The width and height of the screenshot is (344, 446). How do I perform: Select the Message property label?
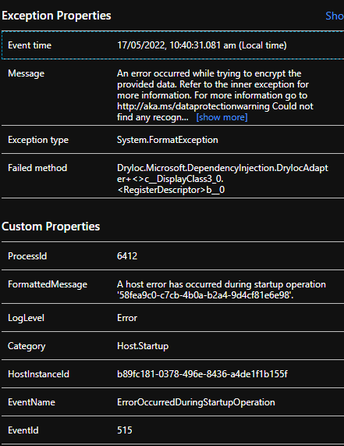click(x=27, y=73)
